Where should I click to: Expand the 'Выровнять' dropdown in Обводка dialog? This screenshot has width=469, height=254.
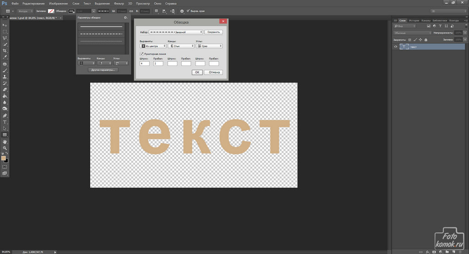(x=153, y=46)
